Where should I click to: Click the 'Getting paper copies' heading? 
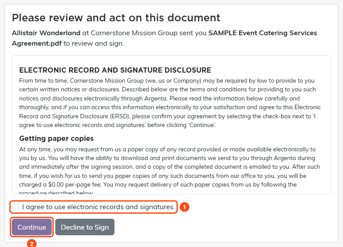[x=57, y=139]
